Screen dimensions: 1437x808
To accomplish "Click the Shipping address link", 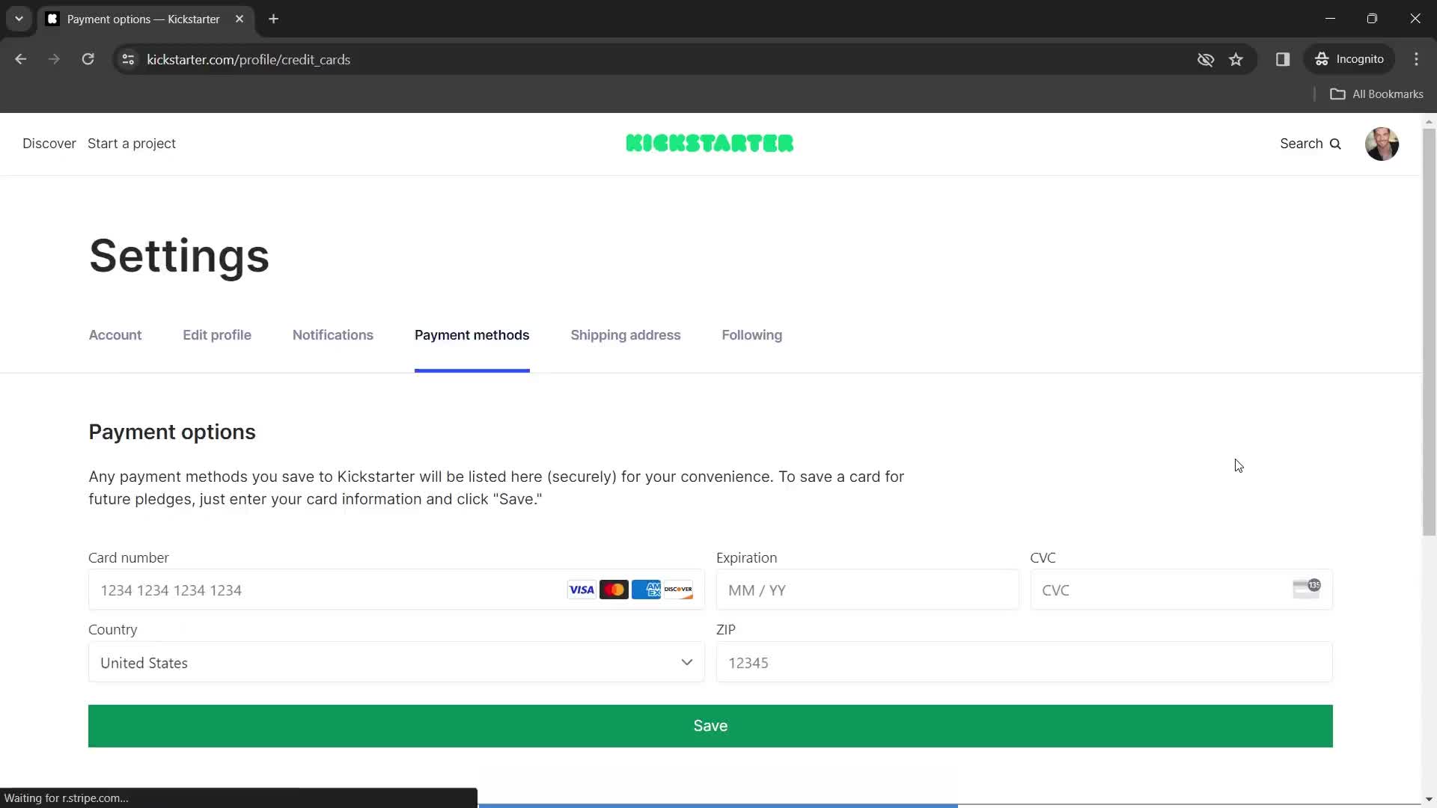I will [626, 334].
